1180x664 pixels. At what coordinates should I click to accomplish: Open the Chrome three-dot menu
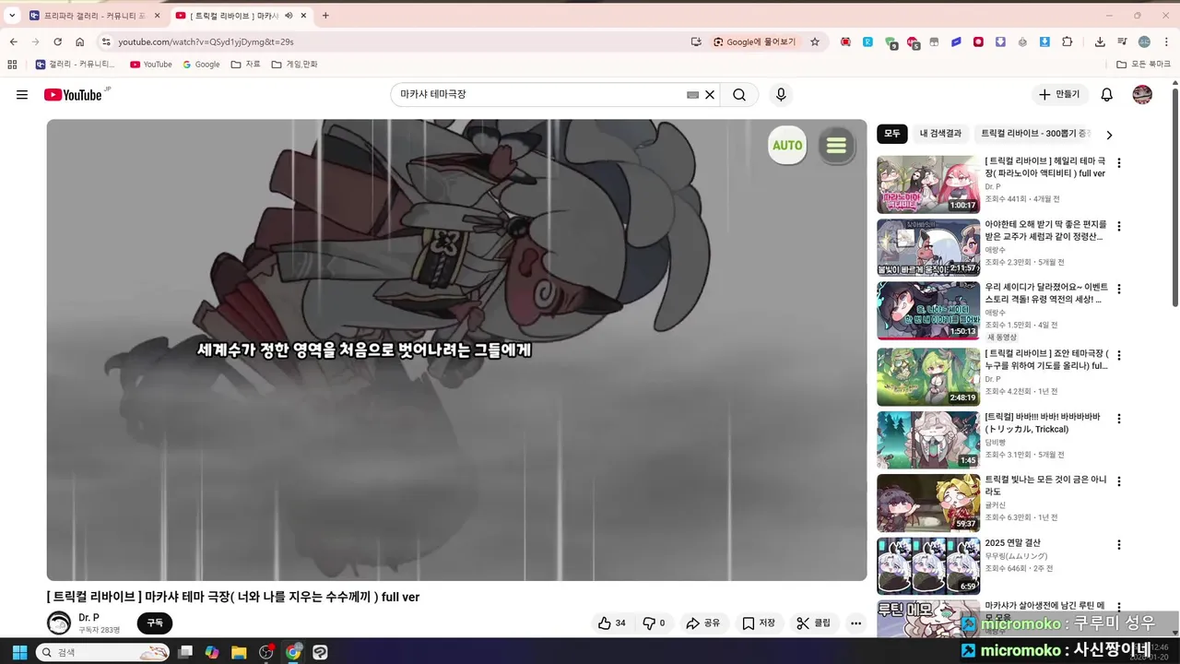pyautogui.click(x=1166, y=41)
